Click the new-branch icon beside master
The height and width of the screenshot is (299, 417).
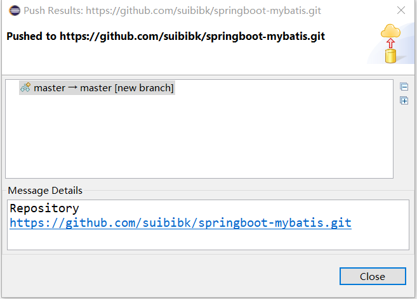point(25,87)
